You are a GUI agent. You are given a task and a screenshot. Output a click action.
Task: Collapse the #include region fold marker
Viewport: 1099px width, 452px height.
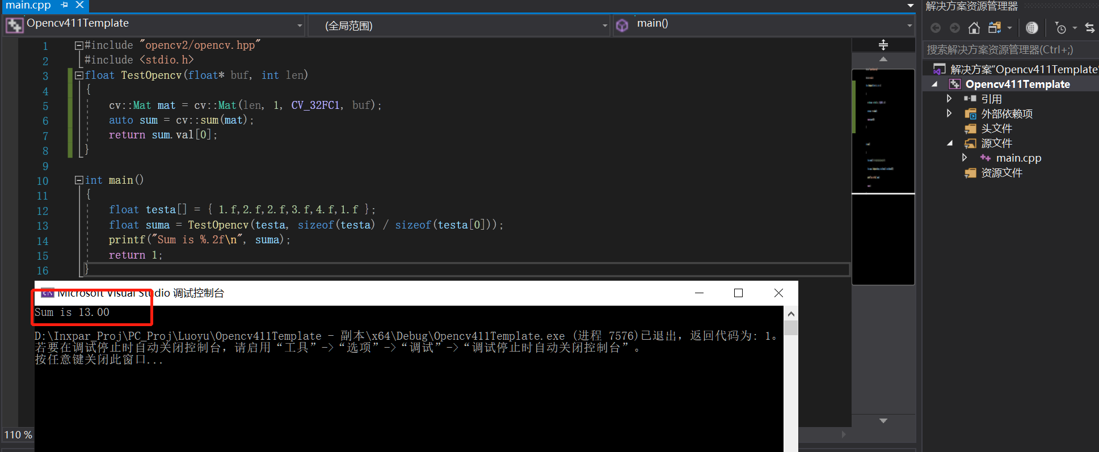pos(79,45)
